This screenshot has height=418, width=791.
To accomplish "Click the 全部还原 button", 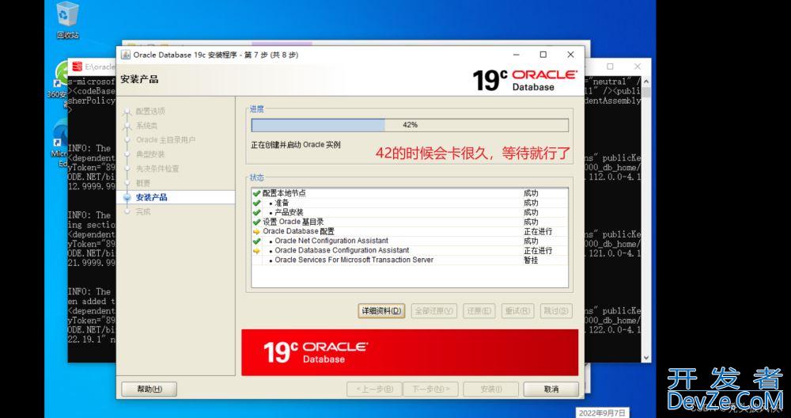I will [x=433, y=311].
